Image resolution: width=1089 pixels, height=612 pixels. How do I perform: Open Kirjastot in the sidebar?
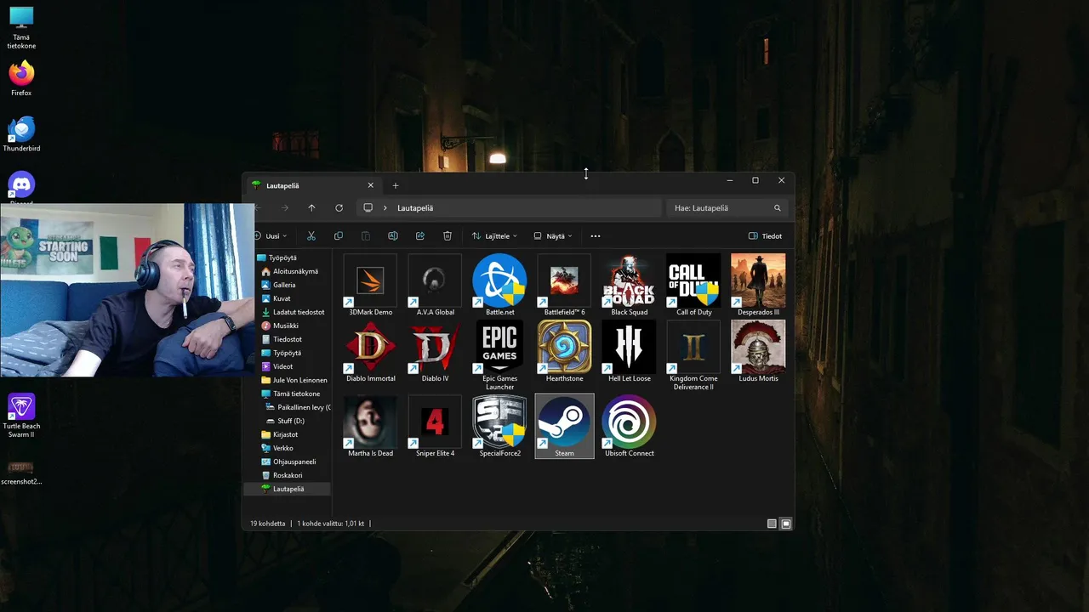coord(285,434)
